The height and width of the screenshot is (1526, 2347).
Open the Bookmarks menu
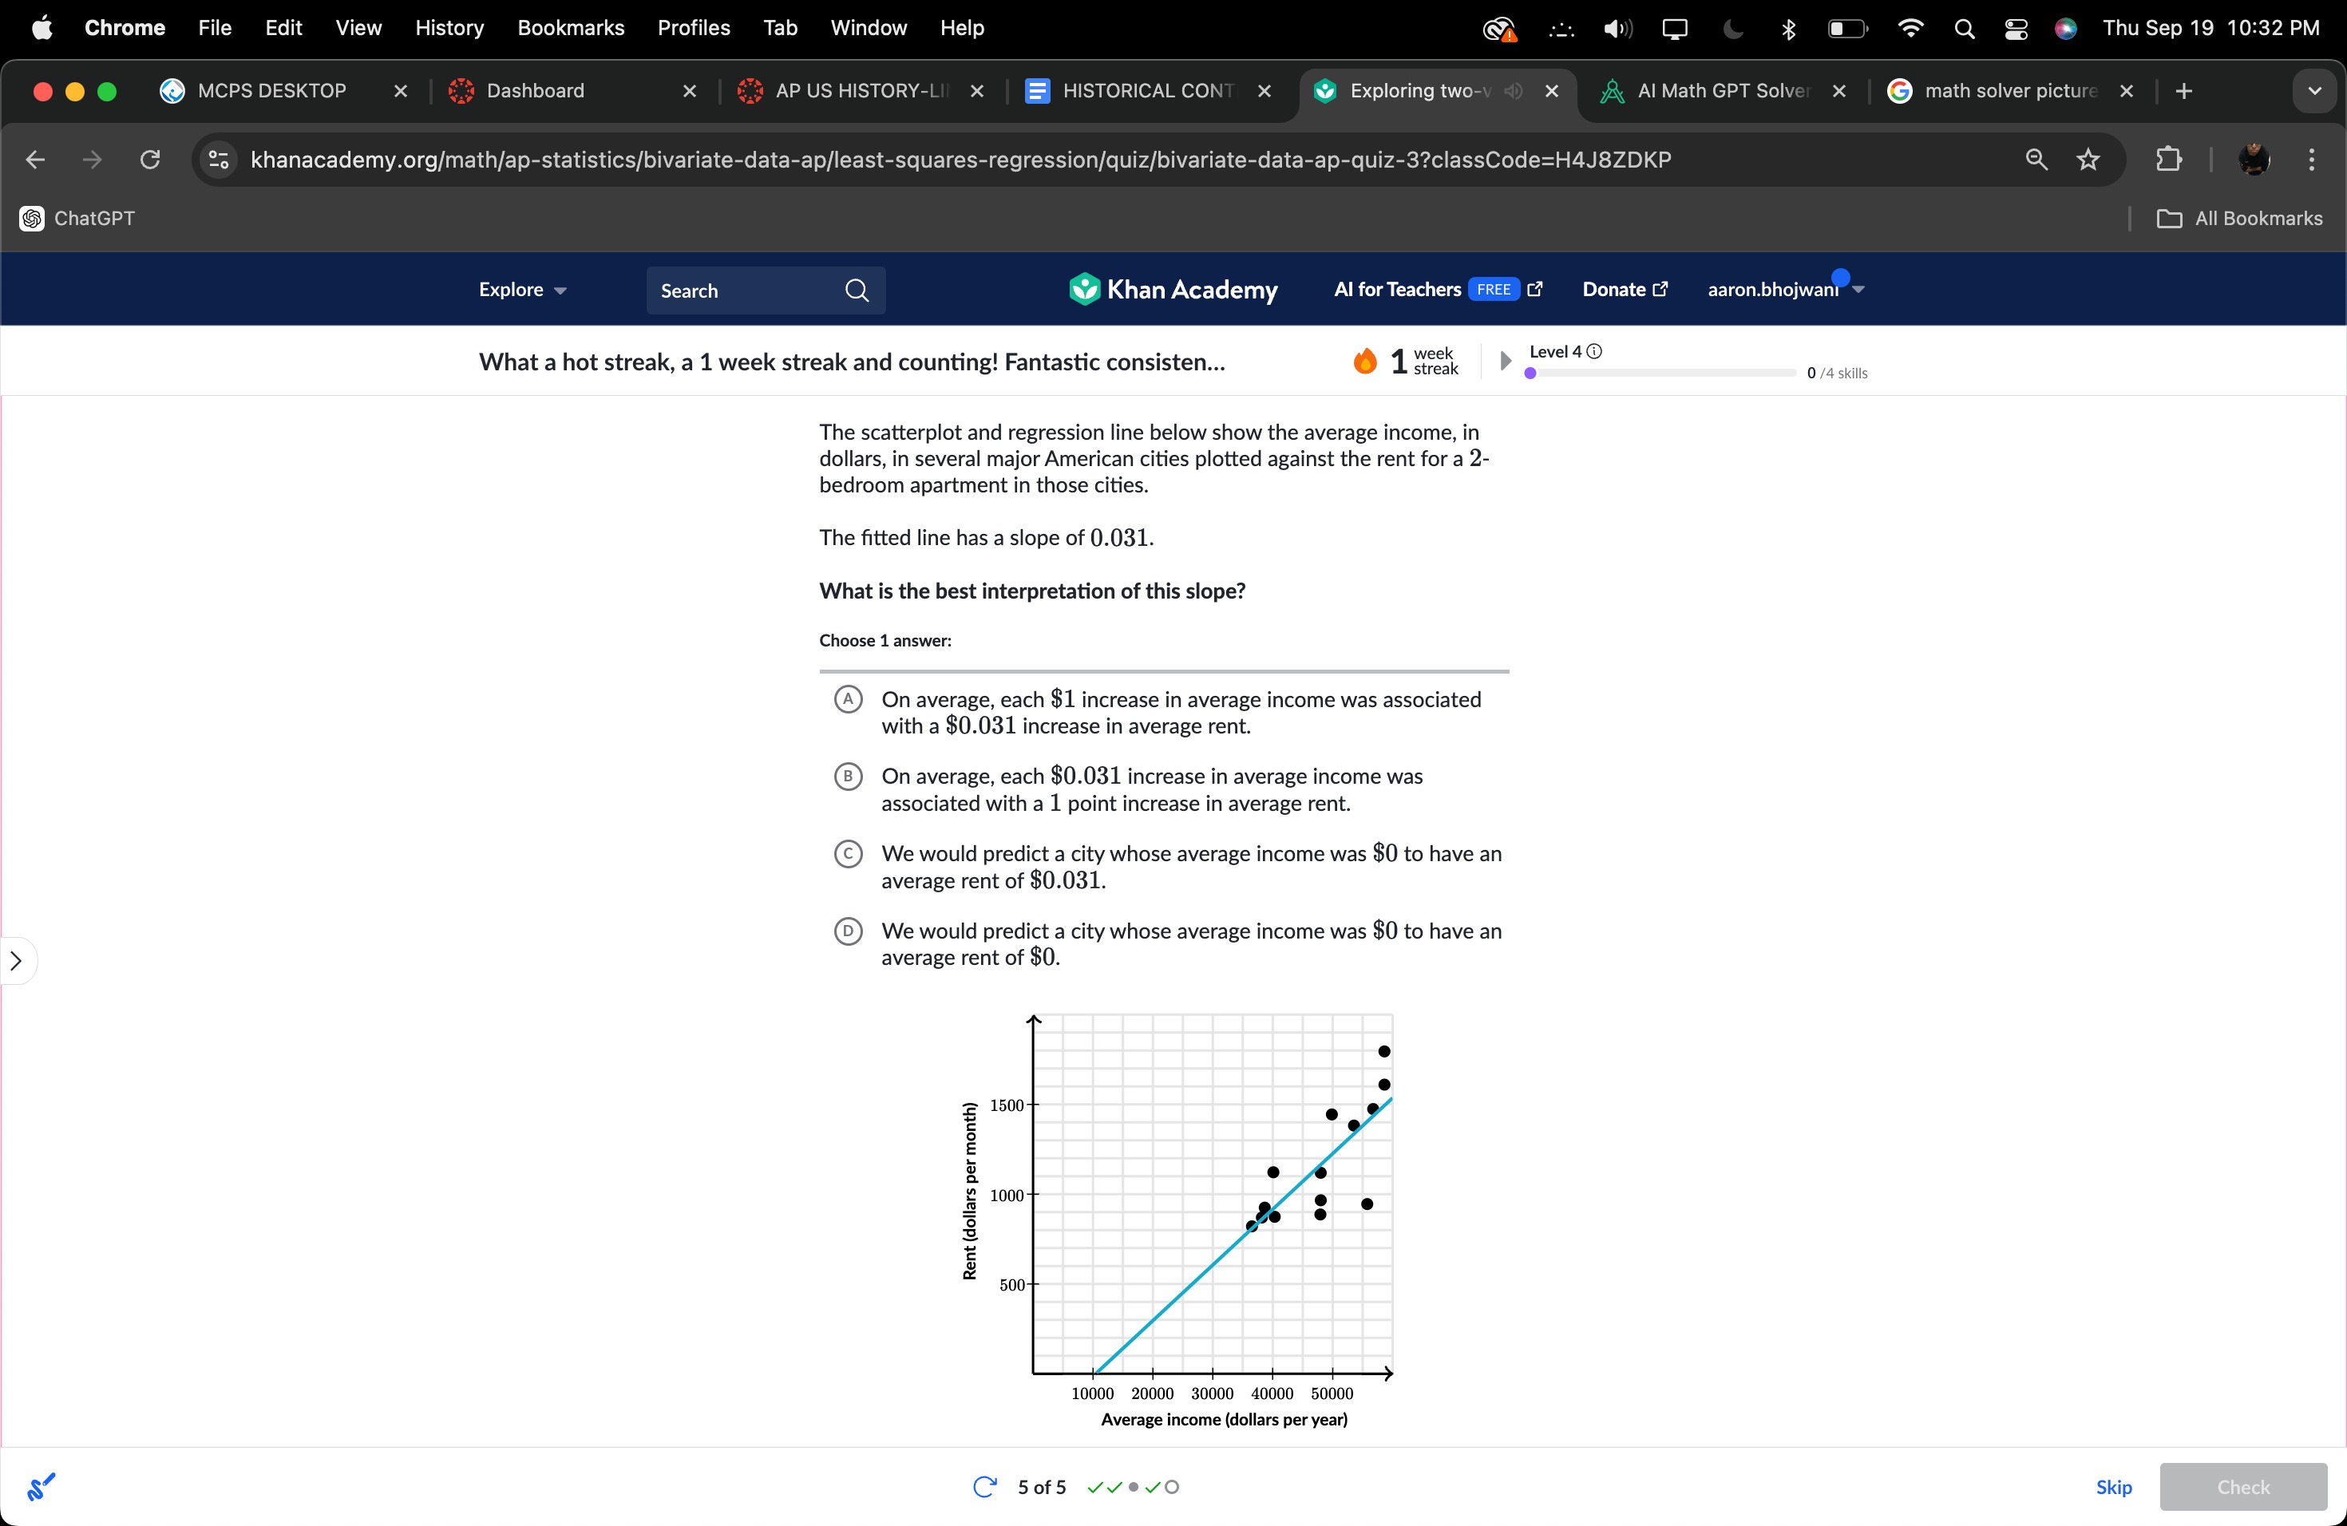coord(571,28)
